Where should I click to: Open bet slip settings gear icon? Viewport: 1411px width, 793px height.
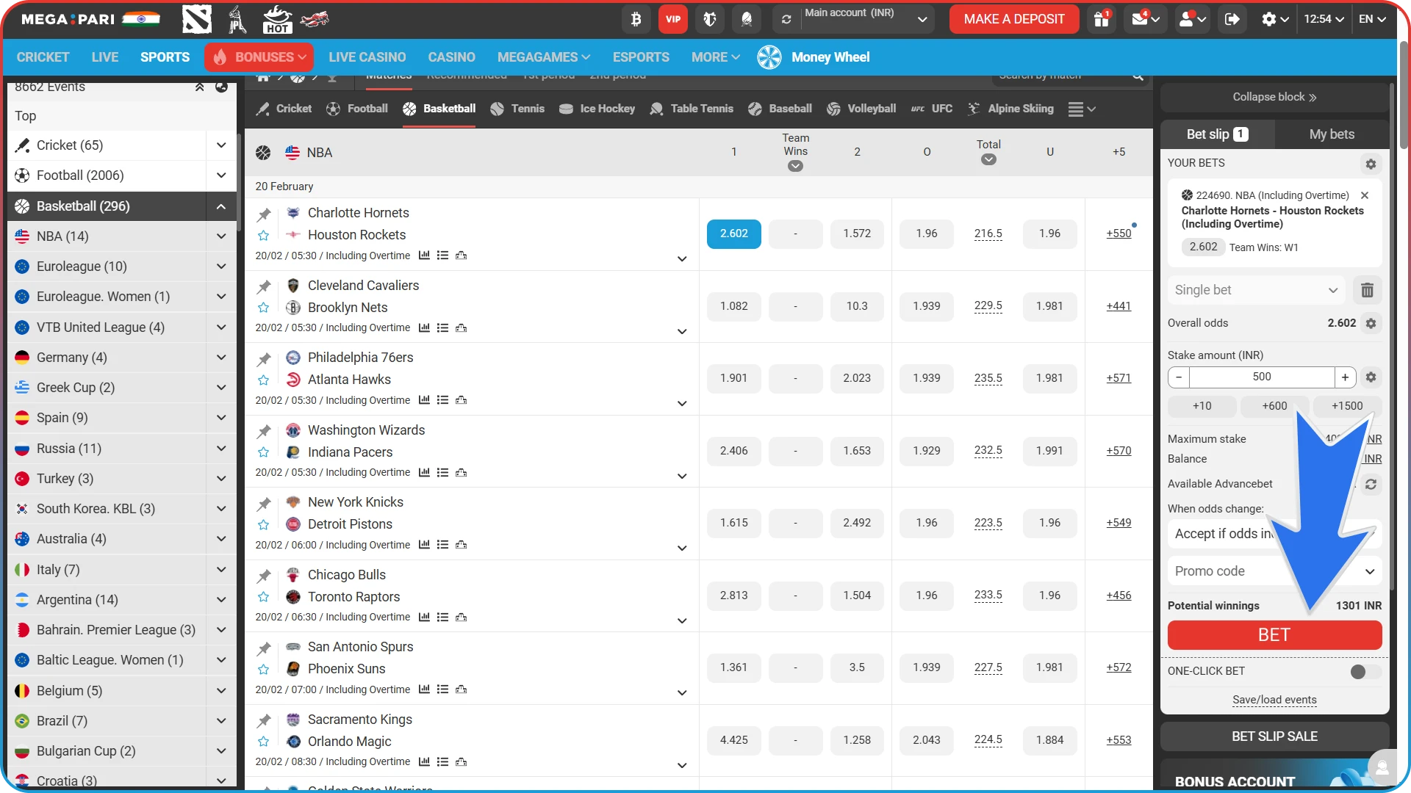[1370, 164]
